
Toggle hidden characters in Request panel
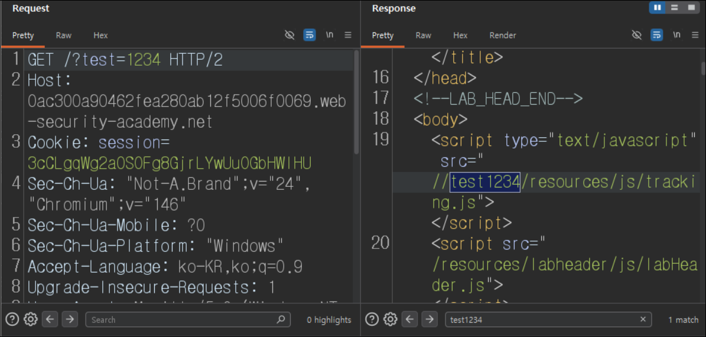click(x=290, y=35)
